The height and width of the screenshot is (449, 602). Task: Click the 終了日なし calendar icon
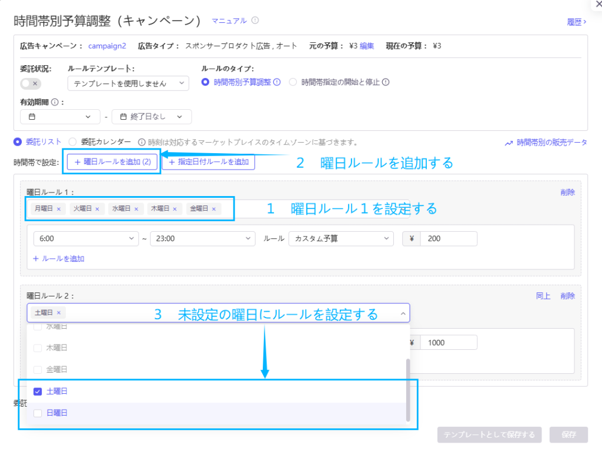[x=123, y=117]
